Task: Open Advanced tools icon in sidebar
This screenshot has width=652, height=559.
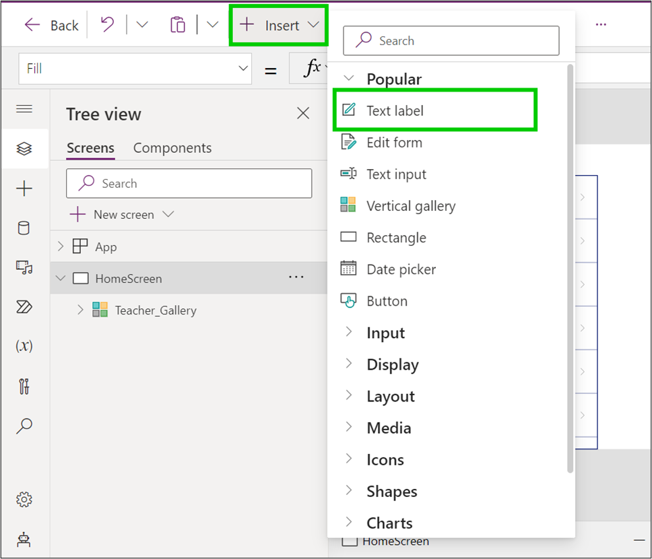Action: (24, 386)
